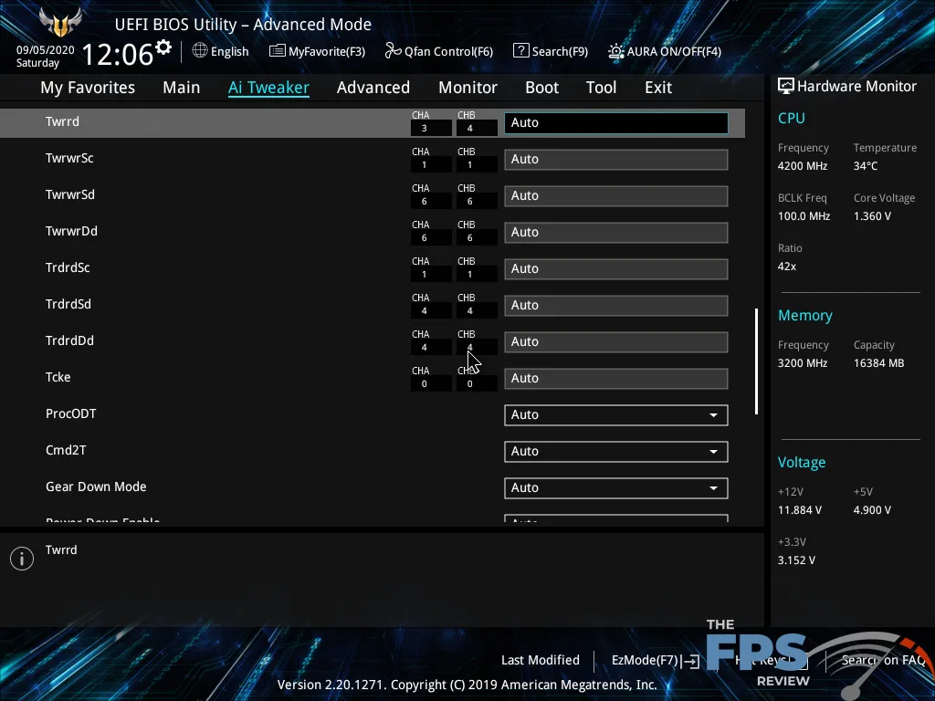The width and height of the screenshot is (935, 701).
Task: Click the Ratio 42x value
Action: pos(786,267)
